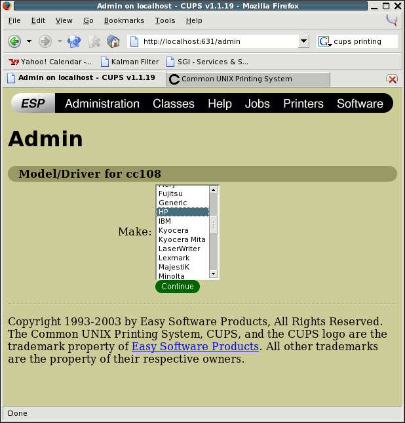Screen dimensions: 405x423
Task: Select Kyocera Mita in the Make list
Action: coord(183,239)
